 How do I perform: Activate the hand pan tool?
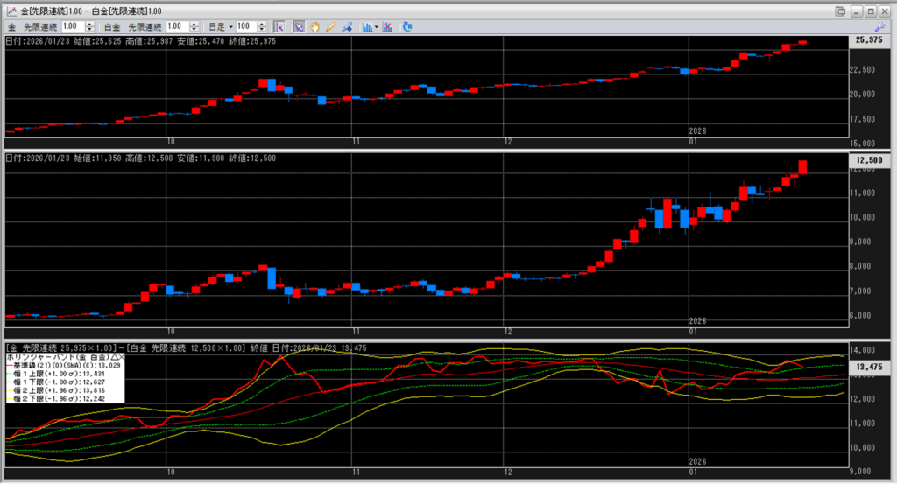click(315, 26)
